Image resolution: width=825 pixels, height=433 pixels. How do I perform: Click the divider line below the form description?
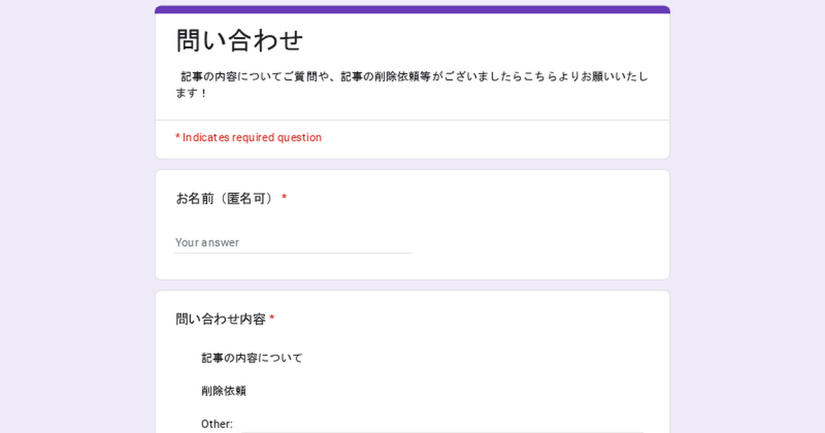[x=412, y=120]
